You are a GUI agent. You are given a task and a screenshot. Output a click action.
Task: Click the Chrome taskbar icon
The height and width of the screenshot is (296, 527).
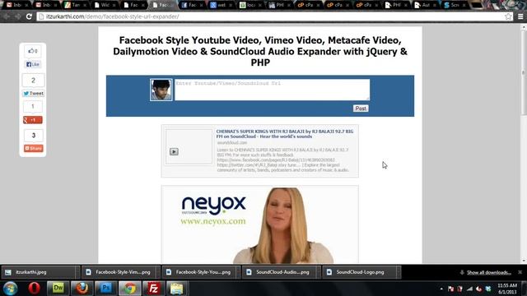point(130,289)
